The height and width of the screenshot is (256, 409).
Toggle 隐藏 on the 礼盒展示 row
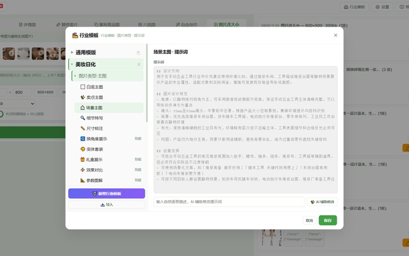[138, 159]
